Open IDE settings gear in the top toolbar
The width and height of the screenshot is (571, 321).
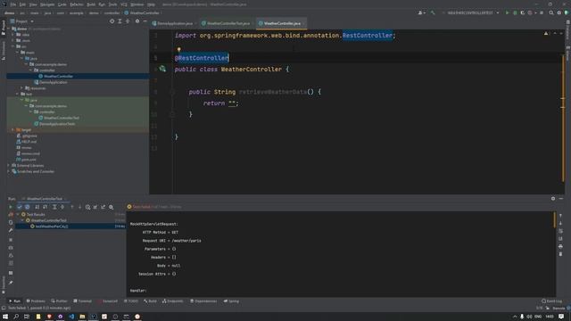pos(559,12)
